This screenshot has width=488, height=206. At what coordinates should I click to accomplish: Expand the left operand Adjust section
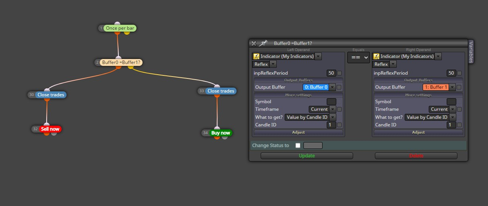[x=298, y=132]
